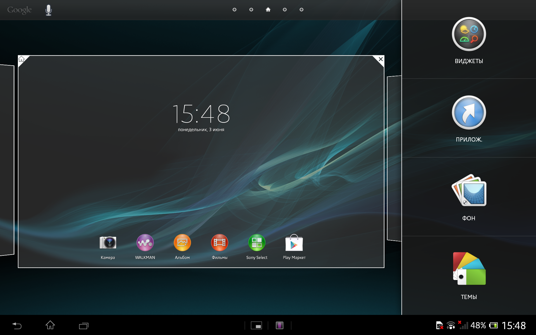Screen dimensions: 536x335
Task: Set this pane as home using corner house icon
Action: click(22, 59)
